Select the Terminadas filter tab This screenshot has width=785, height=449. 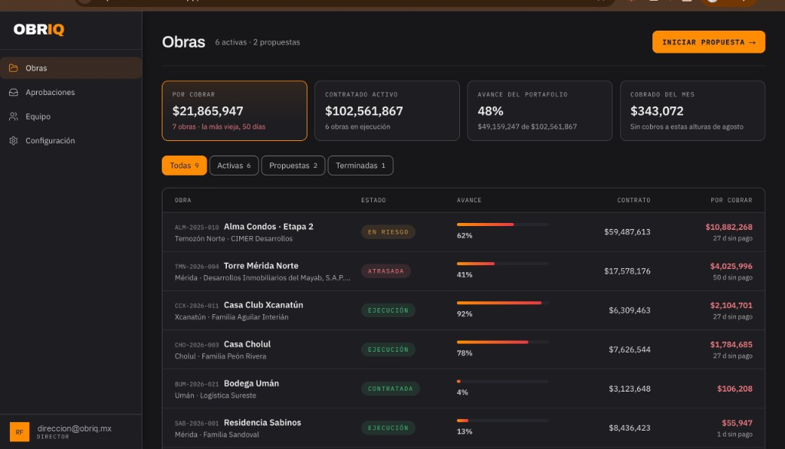(x=360, y=166)
